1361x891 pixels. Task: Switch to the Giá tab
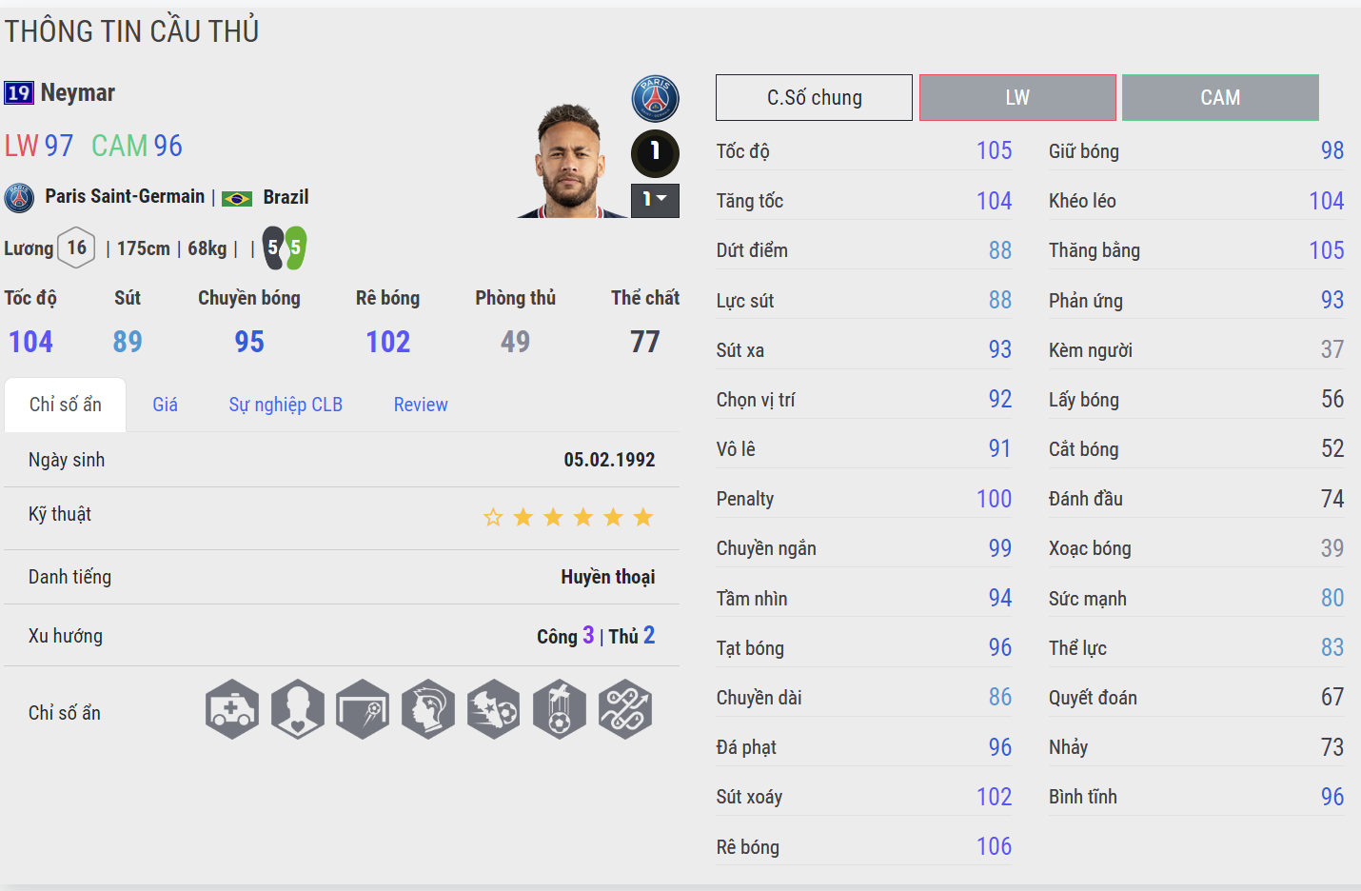pos(165,405)
